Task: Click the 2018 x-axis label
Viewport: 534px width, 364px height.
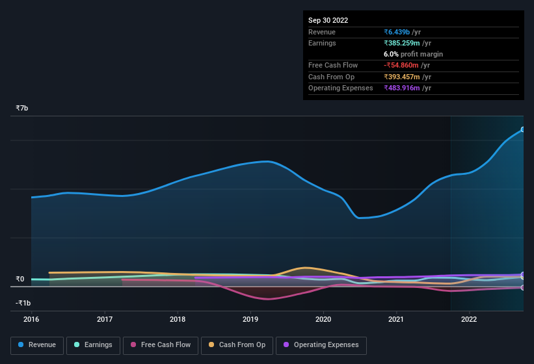Action: pos(178,319)
